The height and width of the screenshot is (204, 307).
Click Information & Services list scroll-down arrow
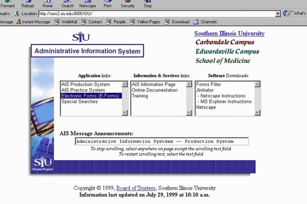tap(189, 112)
